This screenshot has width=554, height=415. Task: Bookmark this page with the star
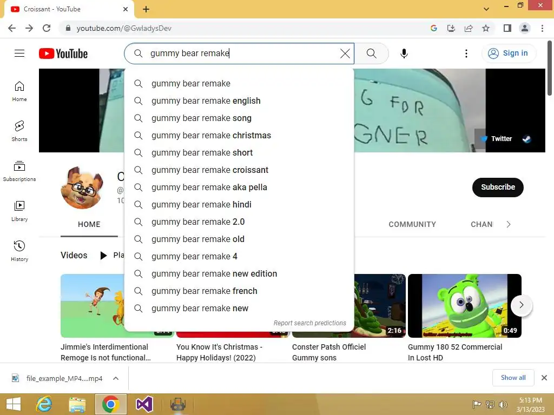click(x=486, y=28)
